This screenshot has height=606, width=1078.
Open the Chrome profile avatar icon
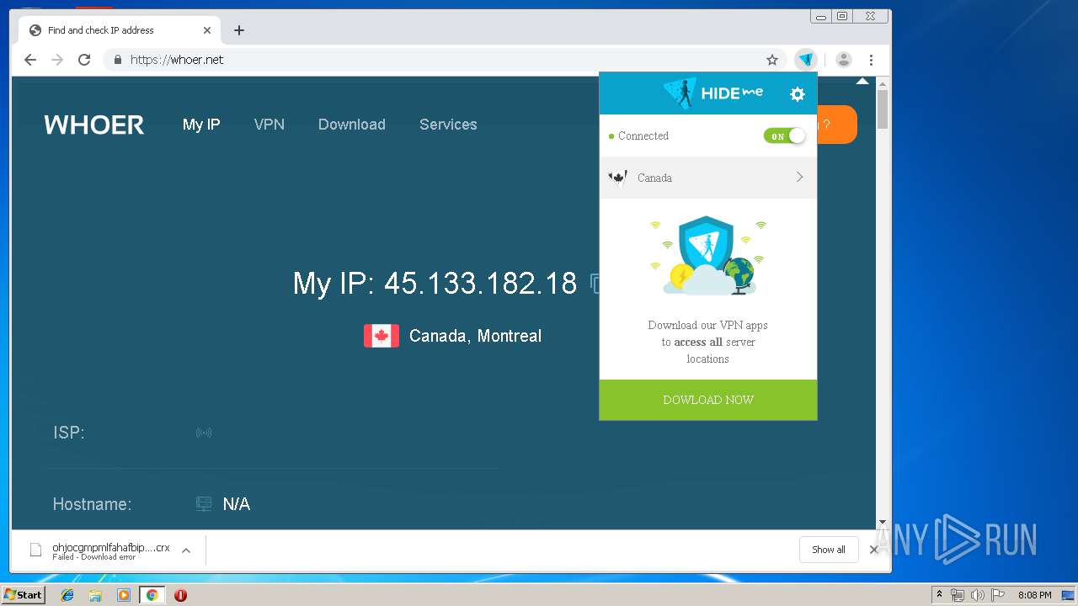coord(844,60)
